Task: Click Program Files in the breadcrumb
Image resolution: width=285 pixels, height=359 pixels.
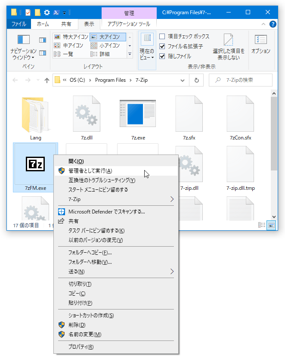Action: coord(110,80)
